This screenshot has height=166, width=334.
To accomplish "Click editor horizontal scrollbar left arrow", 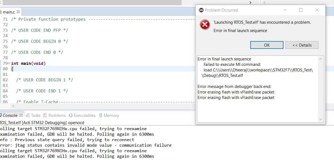I will pos(14,106).
